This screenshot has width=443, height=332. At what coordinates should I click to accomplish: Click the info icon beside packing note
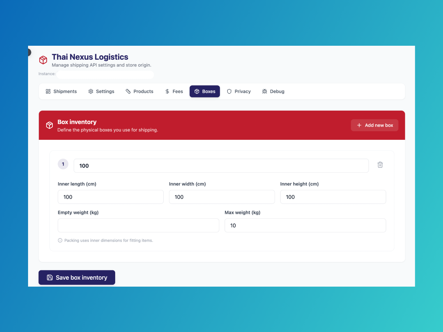(60, 240)
